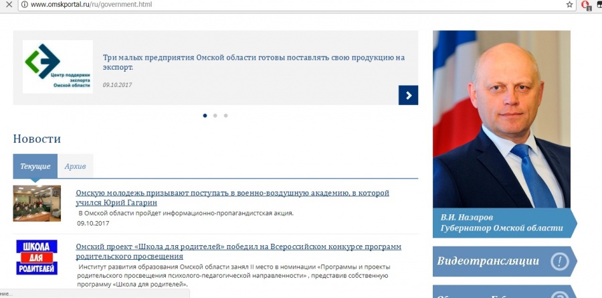Open the red extension icon in toolbar
Screen dimensions: 602x298
(586, 5)
